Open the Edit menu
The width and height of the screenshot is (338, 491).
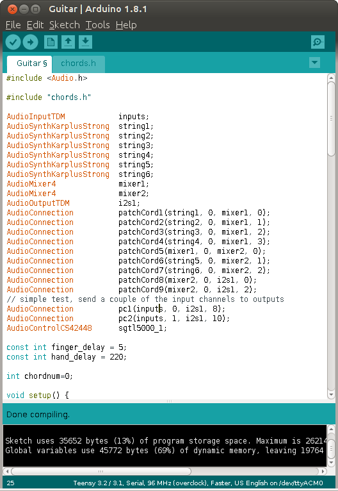[35, 25]
